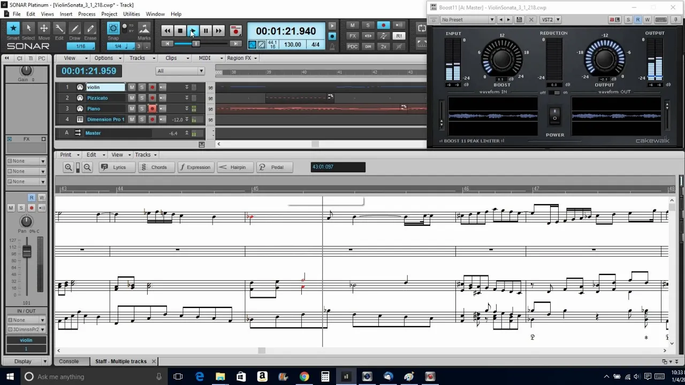Viewport: 685px width, 385px height.
Task: Open the staff Print dropdown
Action: (70, 155)
